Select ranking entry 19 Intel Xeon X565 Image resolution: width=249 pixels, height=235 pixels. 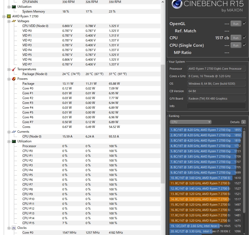click(206, 226)
